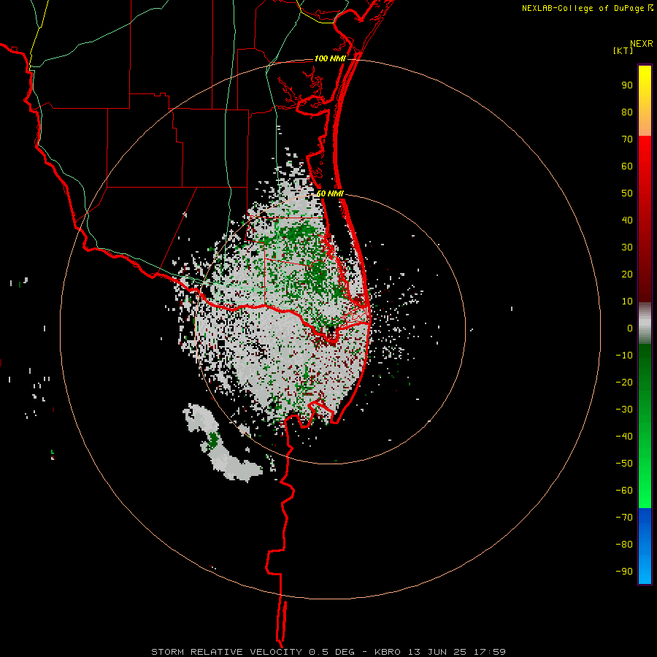Click the positive 10 scale value
Viewport: 657px width, 657px height.
627,301
